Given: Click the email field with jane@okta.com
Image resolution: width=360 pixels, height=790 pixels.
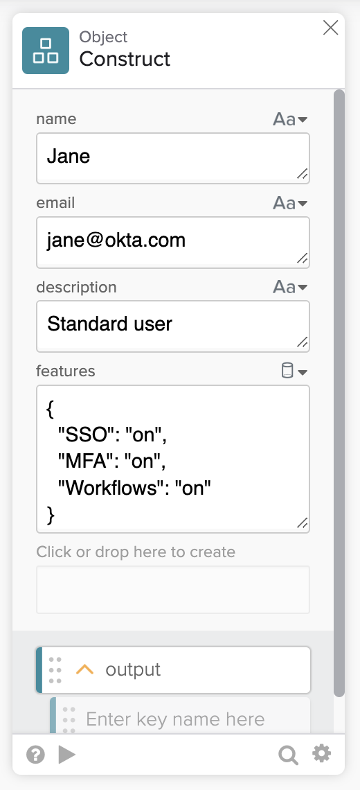Looking at the screenshot, I should pos(172,243).
